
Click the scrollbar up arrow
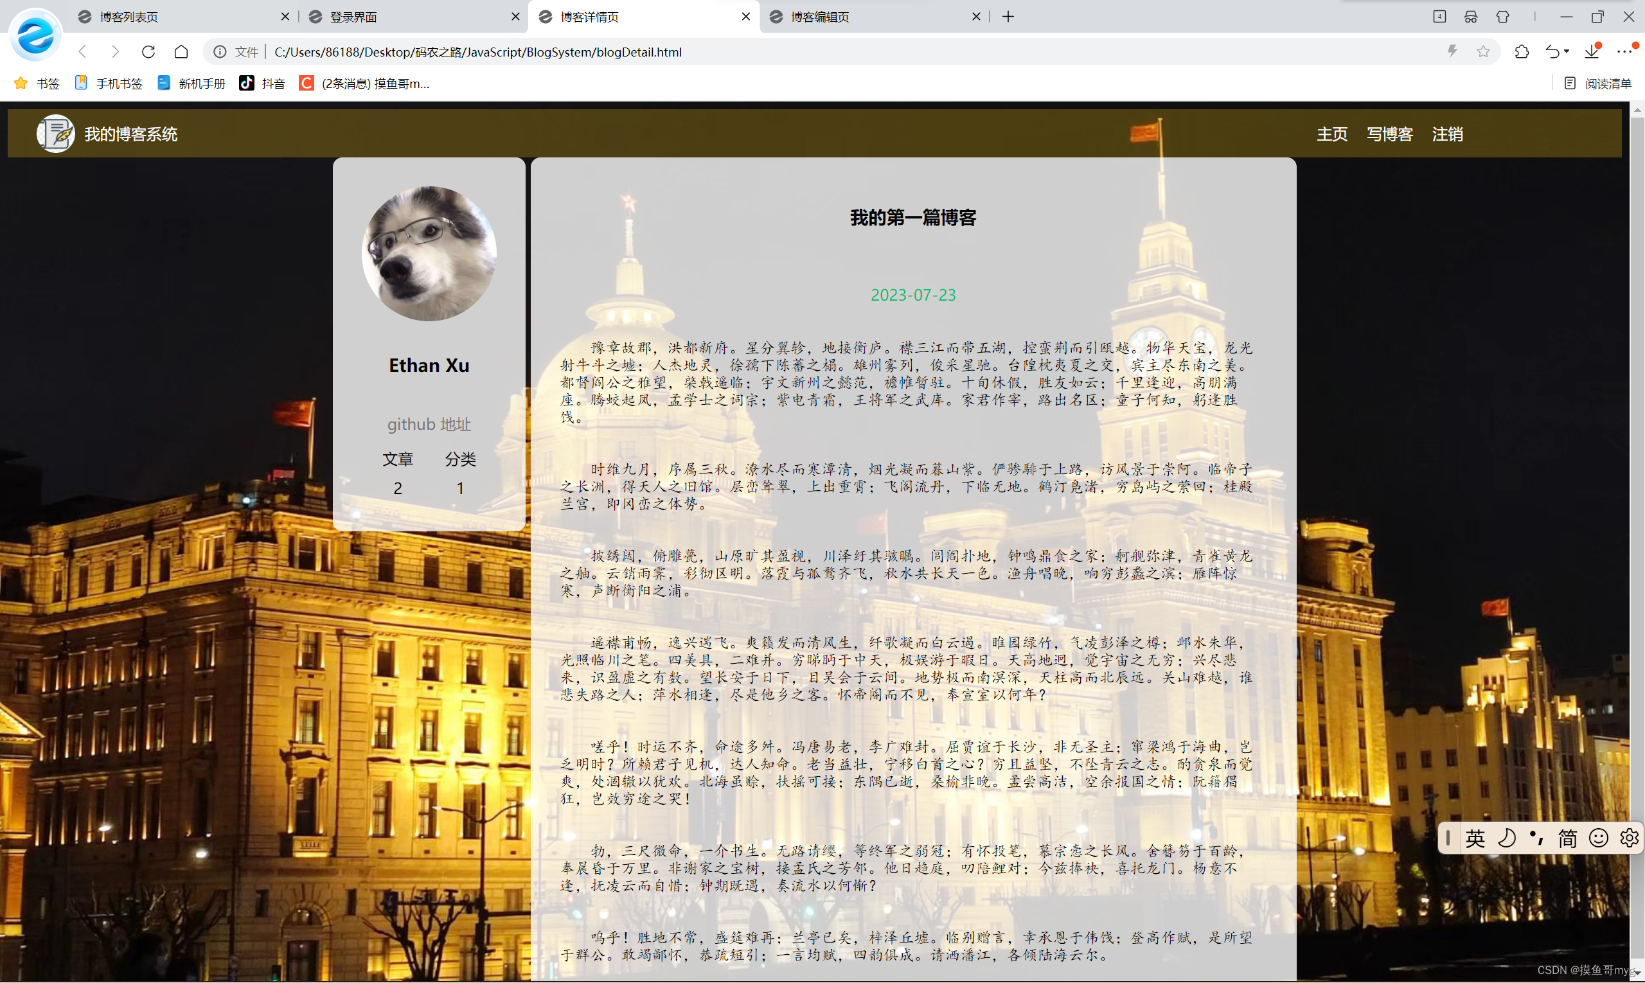click(x=1637, y=110)
